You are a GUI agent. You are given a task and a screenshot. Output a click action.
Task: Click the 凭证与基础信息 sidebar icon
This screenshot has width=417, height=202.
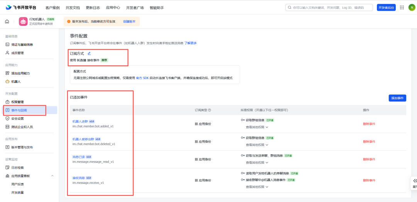(x=7, y=45)
